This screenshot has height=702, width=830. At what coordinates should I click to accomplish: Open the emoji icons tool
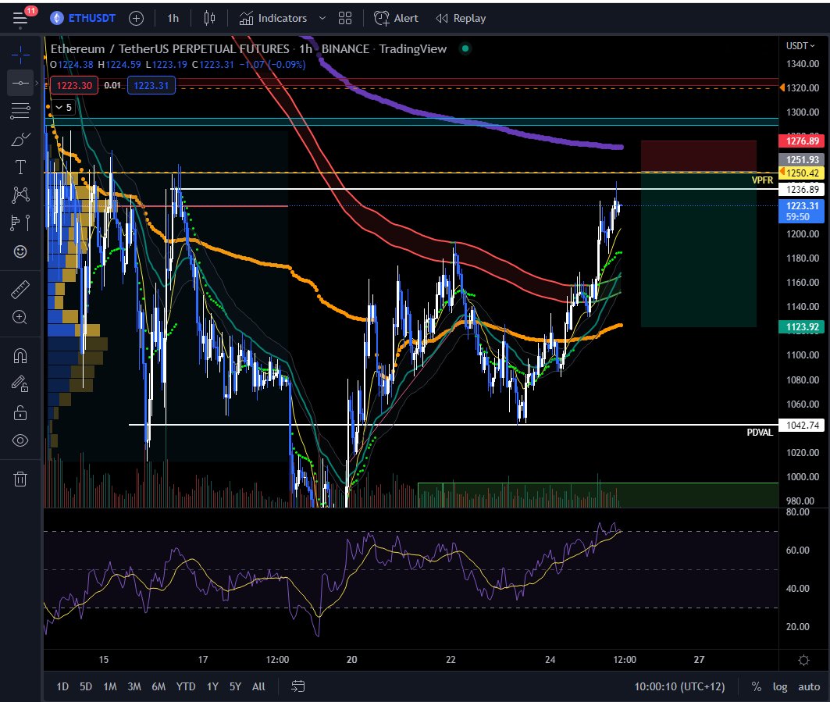[x=20, y=251]
